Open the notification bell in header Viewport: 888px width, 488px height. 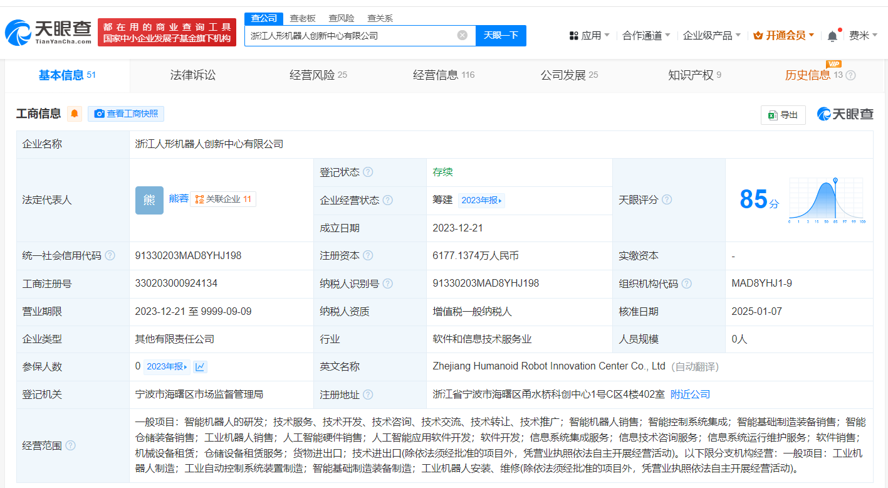pos(832,36)
